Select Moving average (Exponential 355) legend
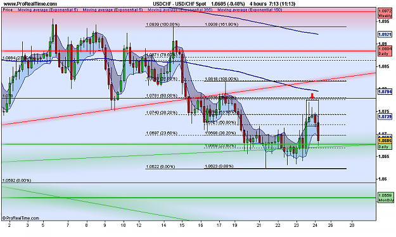 (x=180, y=10)
